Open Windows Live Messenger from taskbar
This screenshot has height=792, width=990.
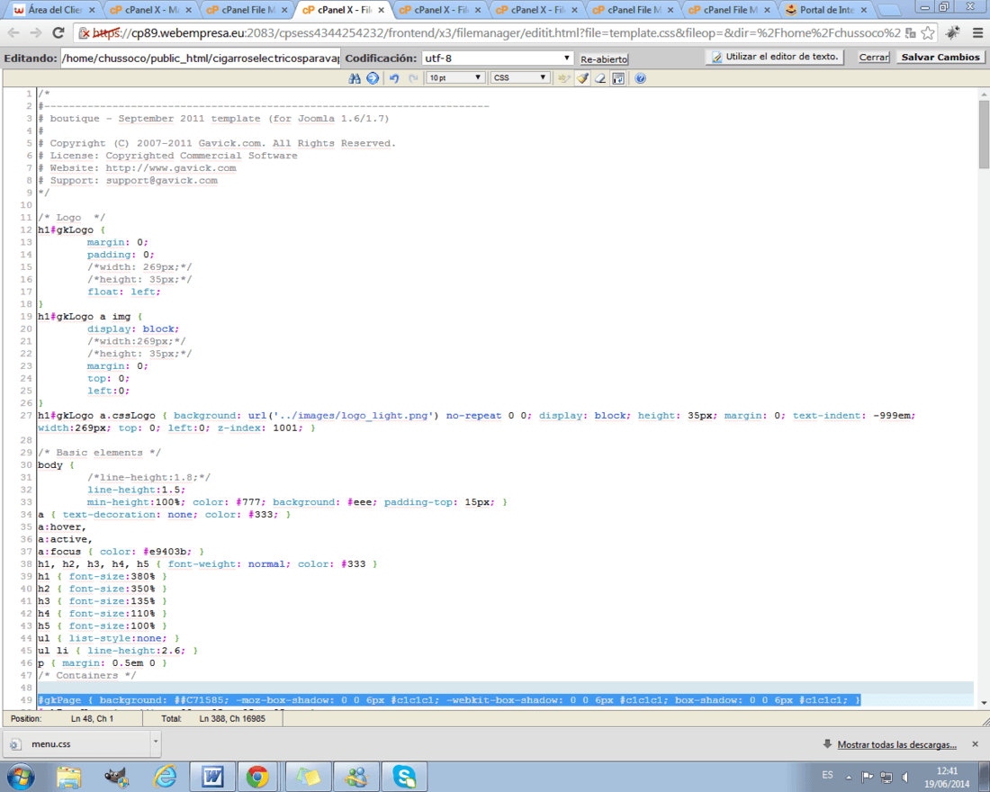click(356, 776)
